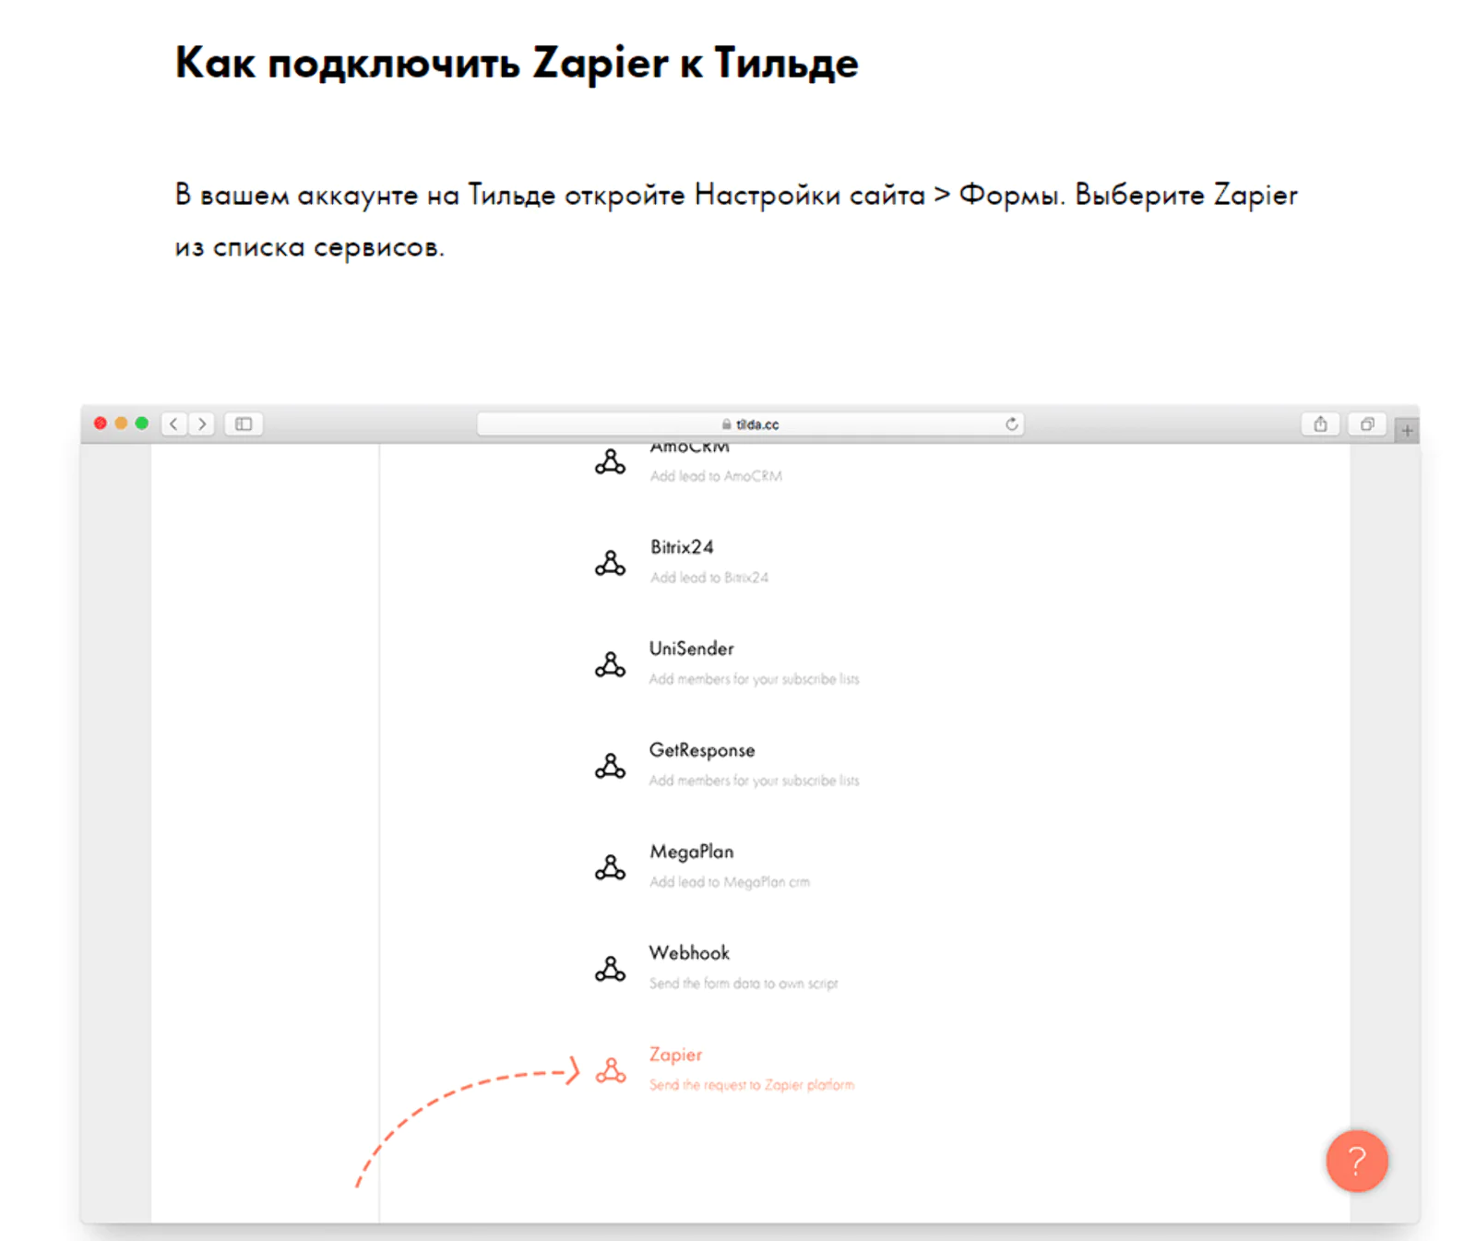Click the Bitrix24 service icon
Screen dimensions: 1476x1241
click(x=610, y=563)
